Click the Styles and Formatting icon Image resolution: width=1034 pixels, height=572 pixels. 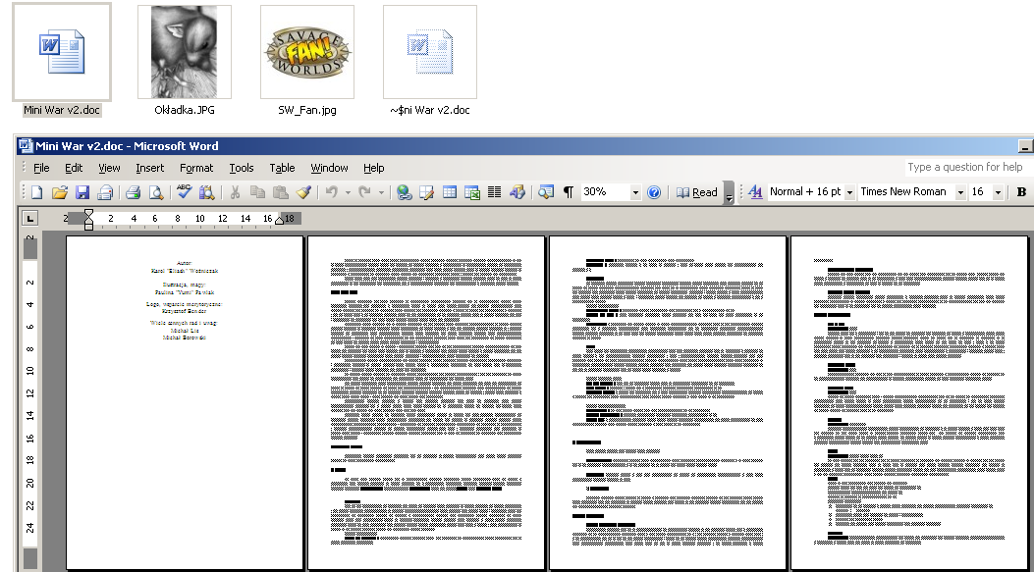pos(755,192)
